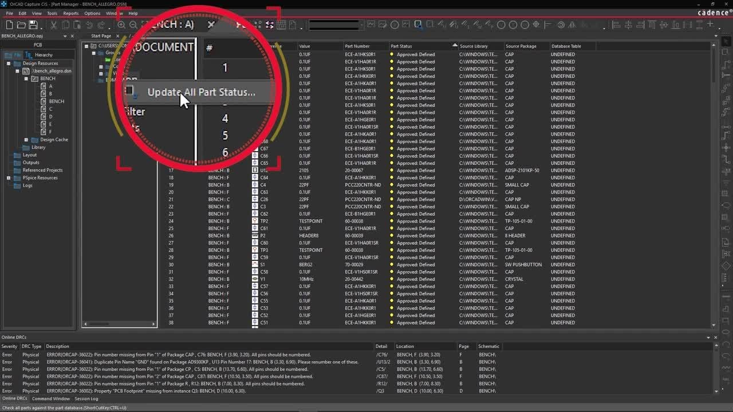Click the plus icon at toolbar right end
The height and width of the screenshot is (412, 733).
click(x=710, y=24)
